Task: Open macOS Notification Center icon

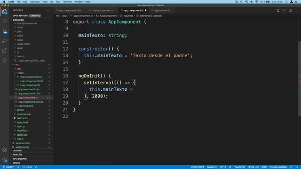Action: pyautogui.click(x=296, y=2)
